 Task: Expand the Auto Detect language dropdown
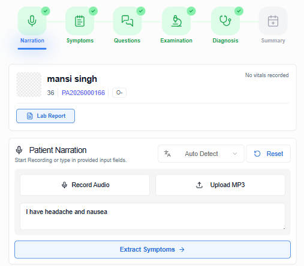click(x=201, y=154)
